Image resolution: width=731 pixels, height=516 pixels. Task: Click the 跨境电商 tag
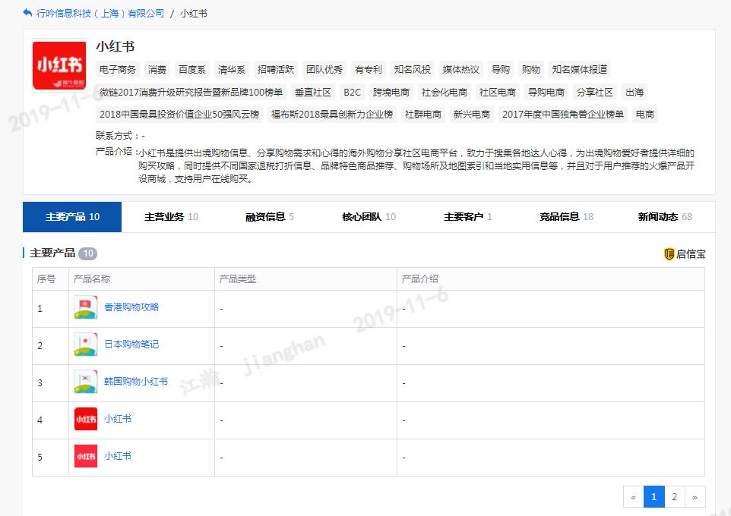point(391,93)
